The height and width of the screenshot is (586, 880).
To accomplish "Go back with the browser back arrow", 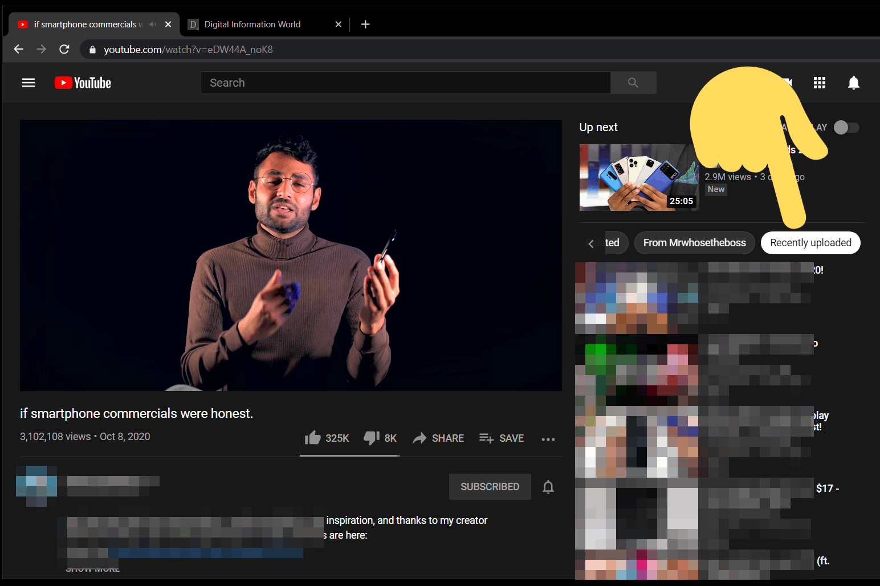I will pyautogui.click(x=18, y=50).
